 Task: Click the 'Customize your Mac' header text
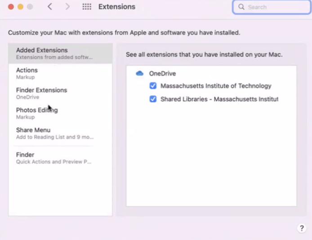click(124, 33)
